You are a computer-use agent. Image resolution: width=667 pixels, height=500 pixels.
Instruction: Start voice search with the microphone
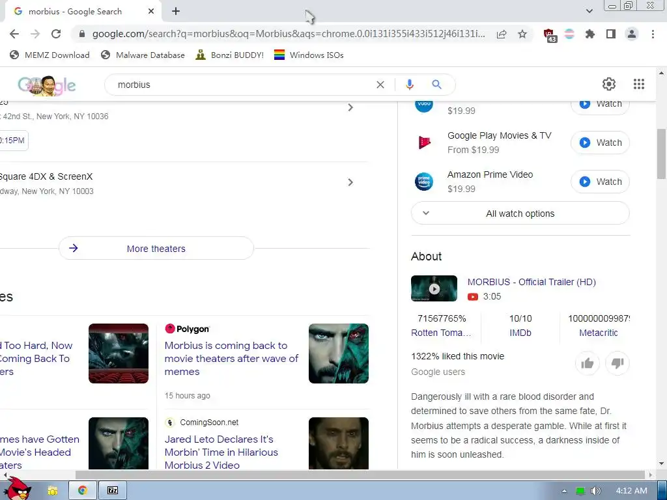[409, 85]
